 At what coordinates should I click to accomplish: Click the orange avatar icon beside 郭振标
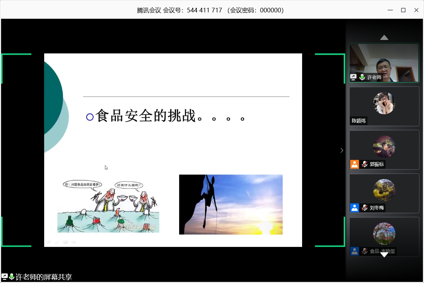tap(354, 164)
